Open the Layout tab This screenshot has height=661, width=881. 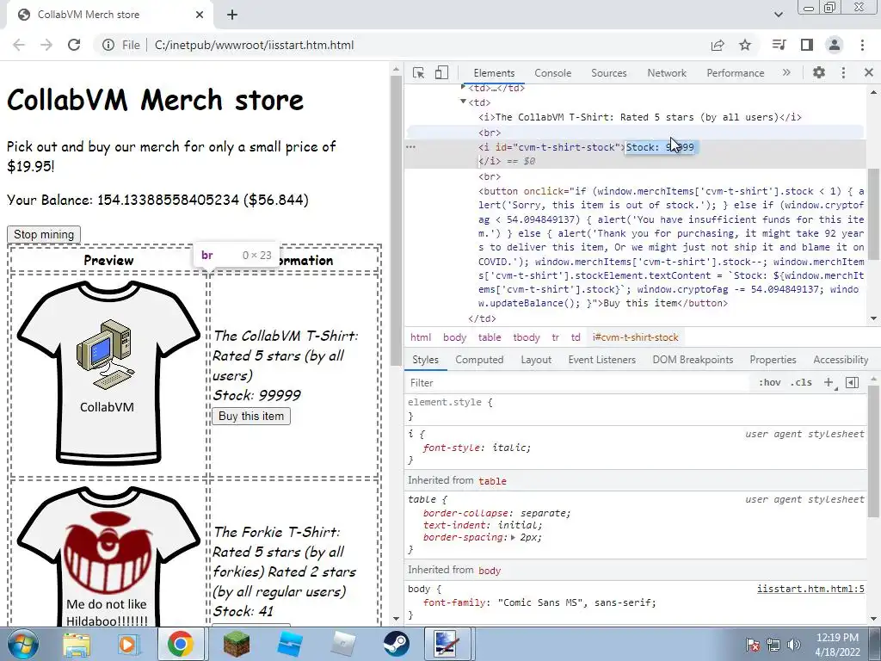535,360
